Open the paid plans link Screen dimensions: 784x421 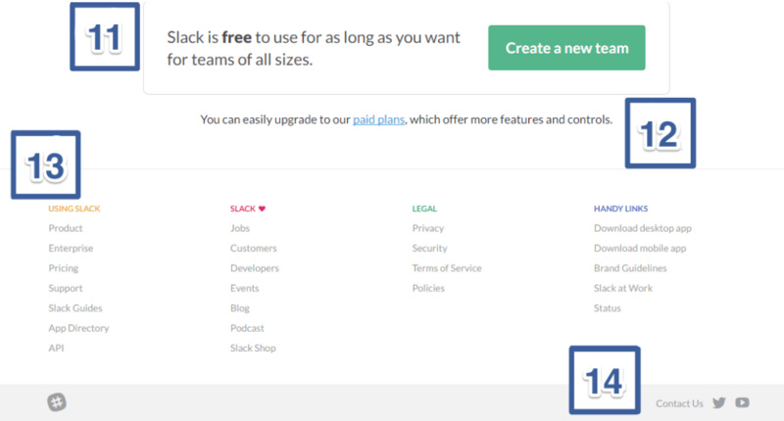tap(379, 120)
